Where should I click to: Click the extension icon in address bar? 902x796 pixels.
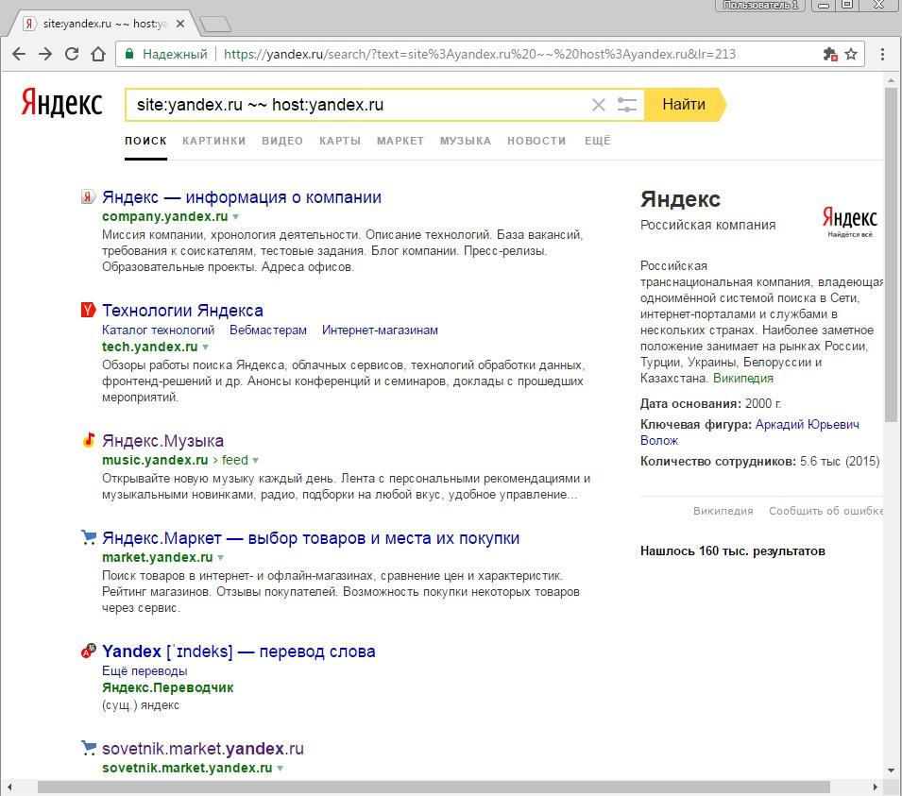tap(829, 54)
